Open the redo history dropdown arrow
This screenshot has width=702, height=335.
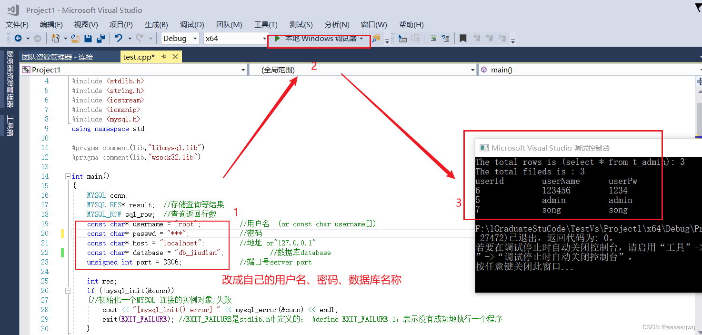150,39
